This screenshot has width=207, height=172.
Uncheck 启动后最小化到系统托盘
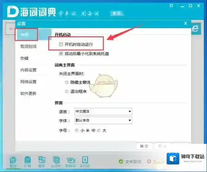pyautogui.click(x=61, y=53)
